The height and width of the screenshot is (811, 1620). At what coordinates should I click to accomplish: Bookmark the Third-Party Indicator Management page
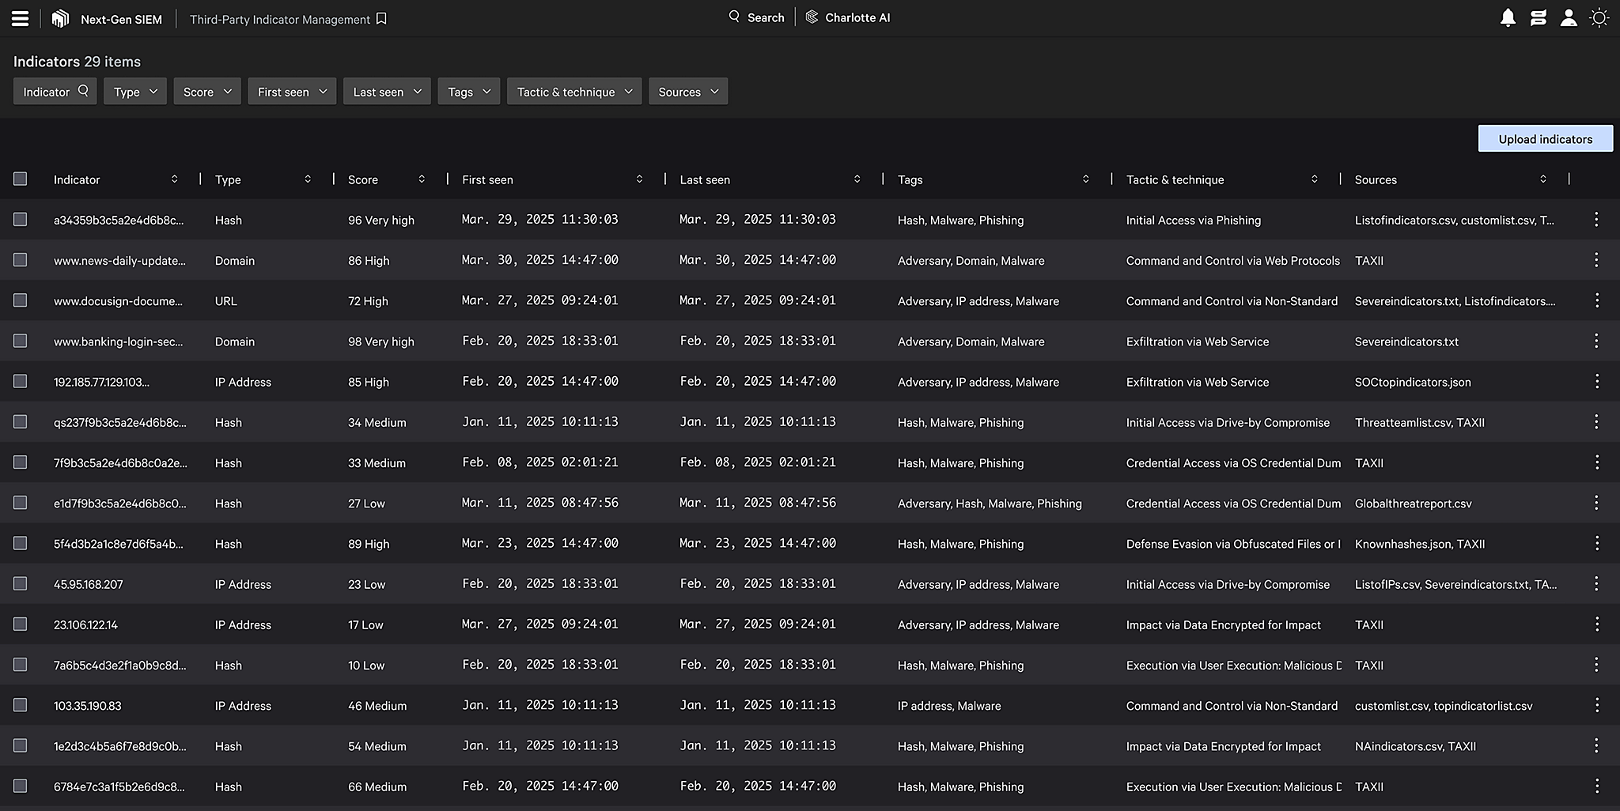pyautogui.click(x=382, y=19)
